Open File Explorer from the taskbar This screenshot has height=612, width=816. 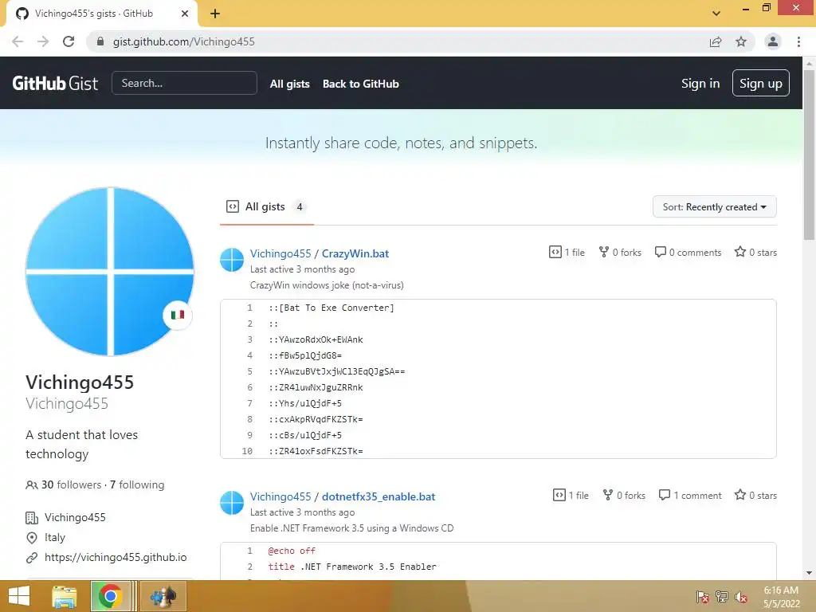[x=65, y=596]
